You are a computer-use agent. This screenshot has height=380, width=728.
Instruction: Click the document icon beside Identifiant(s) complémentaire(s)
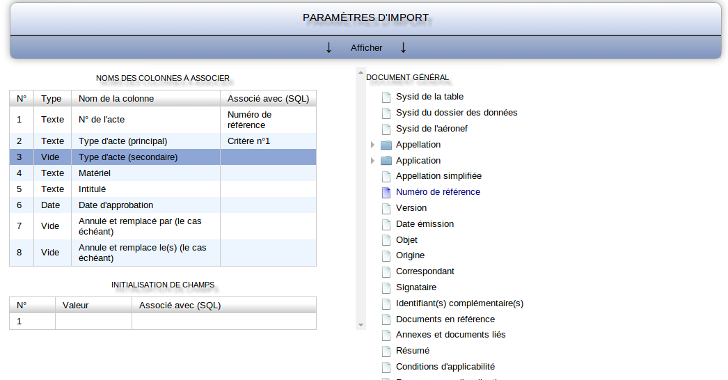(386, 304)
